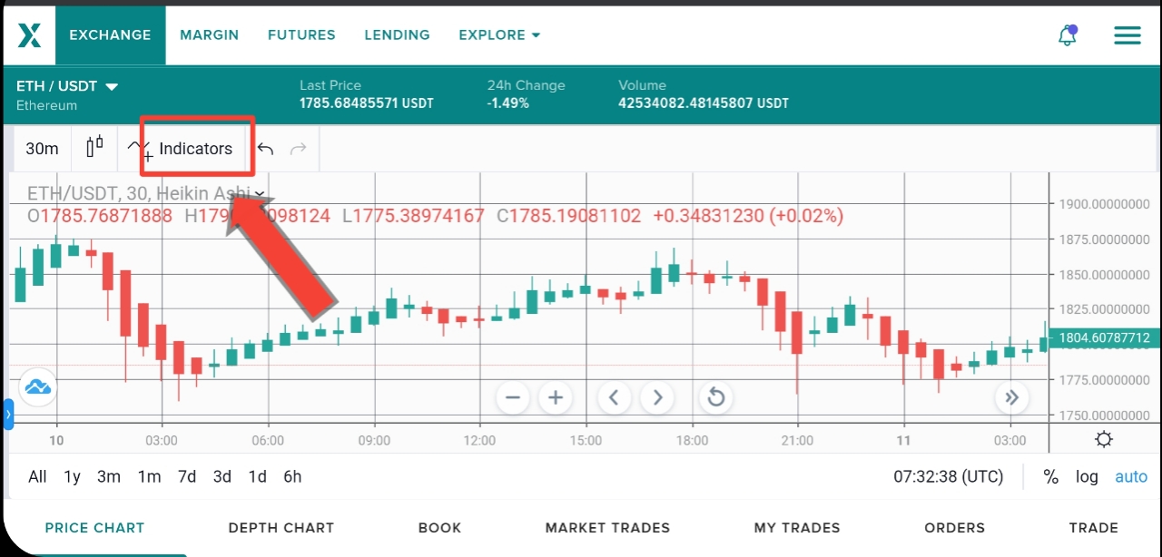Viewport: 1162px width, 557px height.
Task: Click the candlestick chart style icon
Action: tap(94, 147)
